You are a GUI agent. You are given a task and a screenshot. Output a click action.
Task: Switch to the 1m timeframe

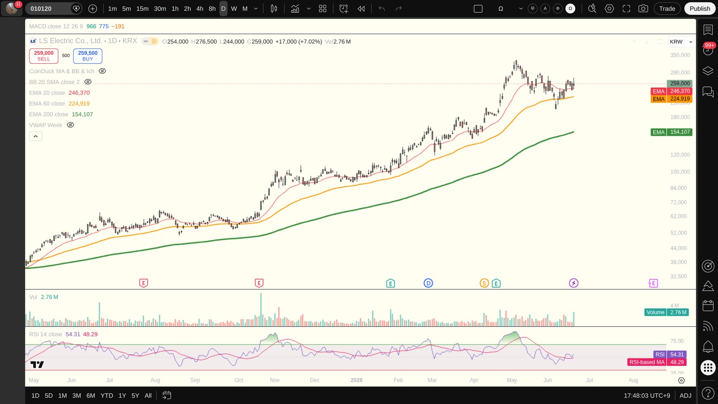tap(113, 9)
